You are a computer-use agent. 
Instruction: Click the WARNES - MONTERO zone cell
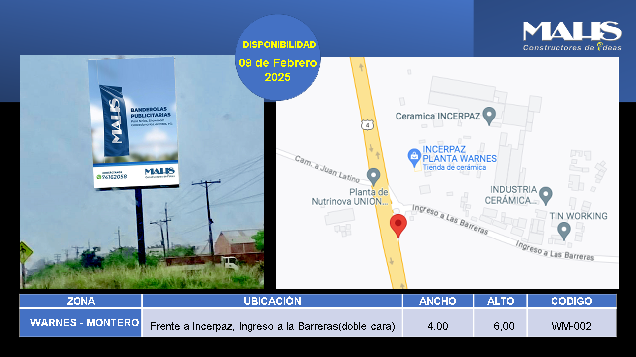click(x=80, y=323)
